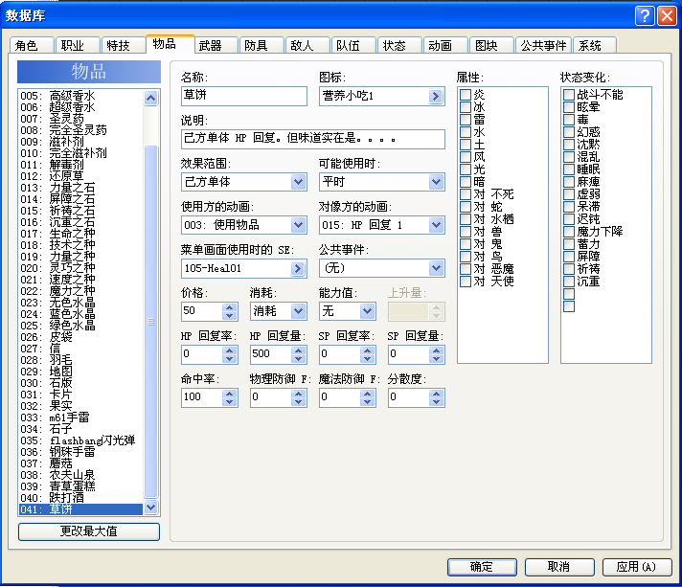Click the item list scroll down arrow

point(151,507)
